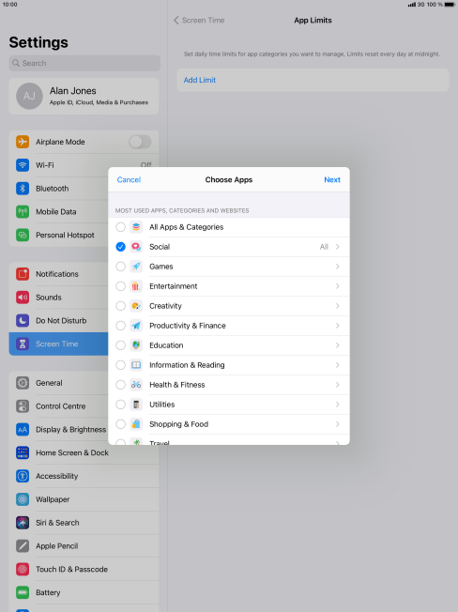Expand the Productivity & Finance chevron

pos(338,326)
